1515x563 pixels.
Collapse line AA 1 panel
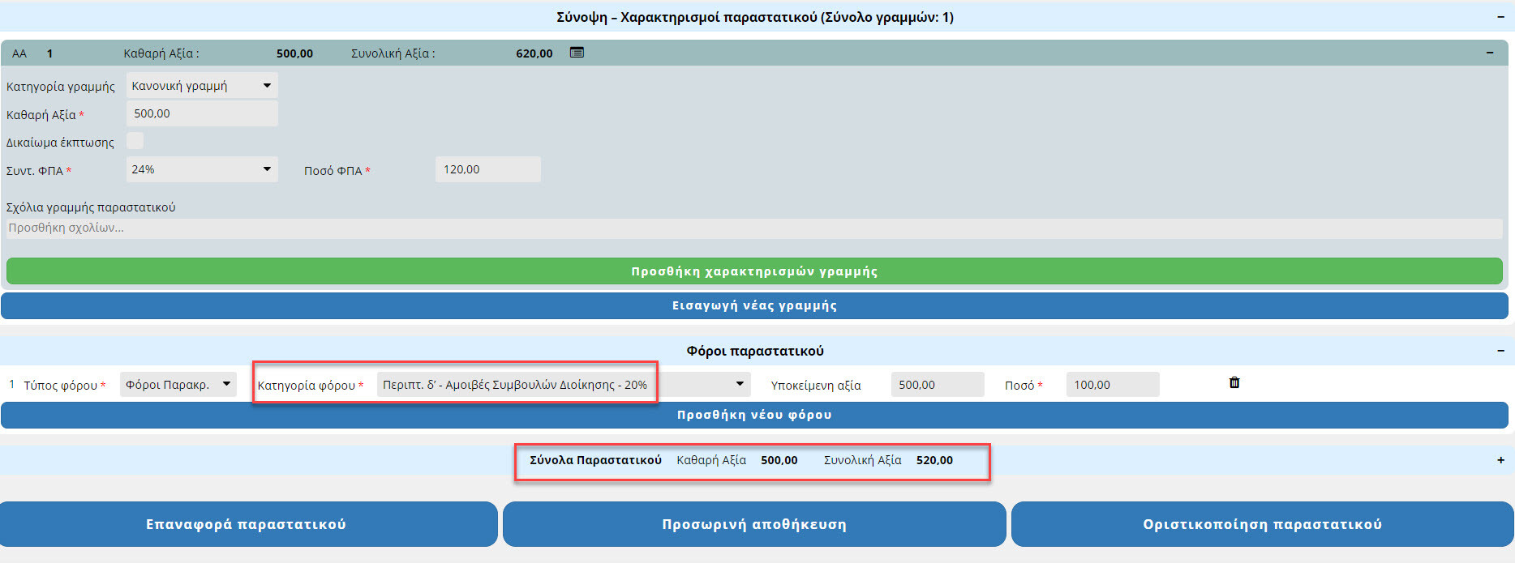tap(1490, 53)
